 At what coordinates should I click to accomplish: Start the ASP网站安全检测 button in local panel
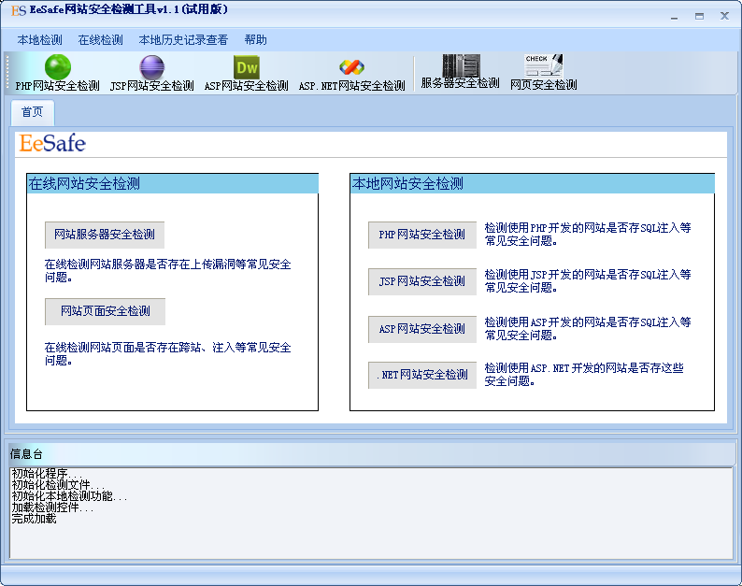click(422, 329)
